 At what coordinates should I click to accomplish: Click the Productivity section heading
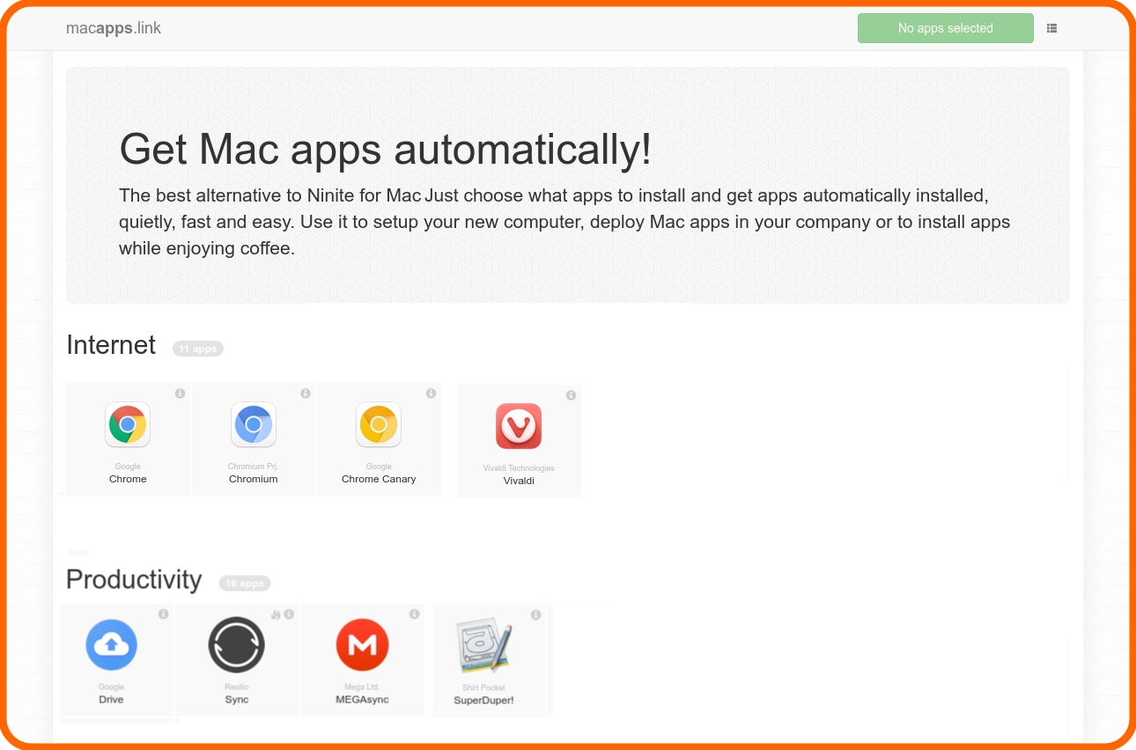point(134,579)
